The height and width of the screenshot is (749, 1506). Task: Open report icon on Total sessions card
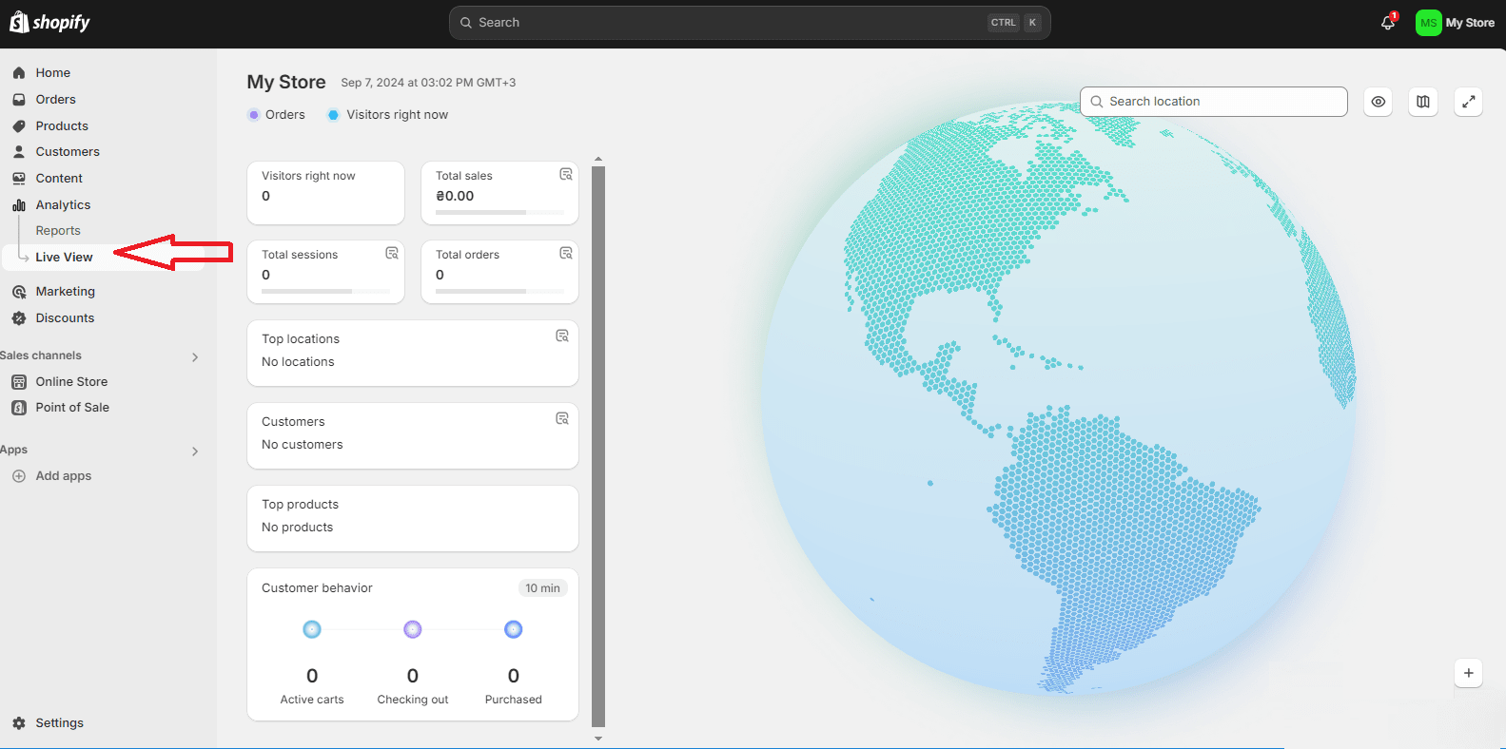tap(392, 253)
